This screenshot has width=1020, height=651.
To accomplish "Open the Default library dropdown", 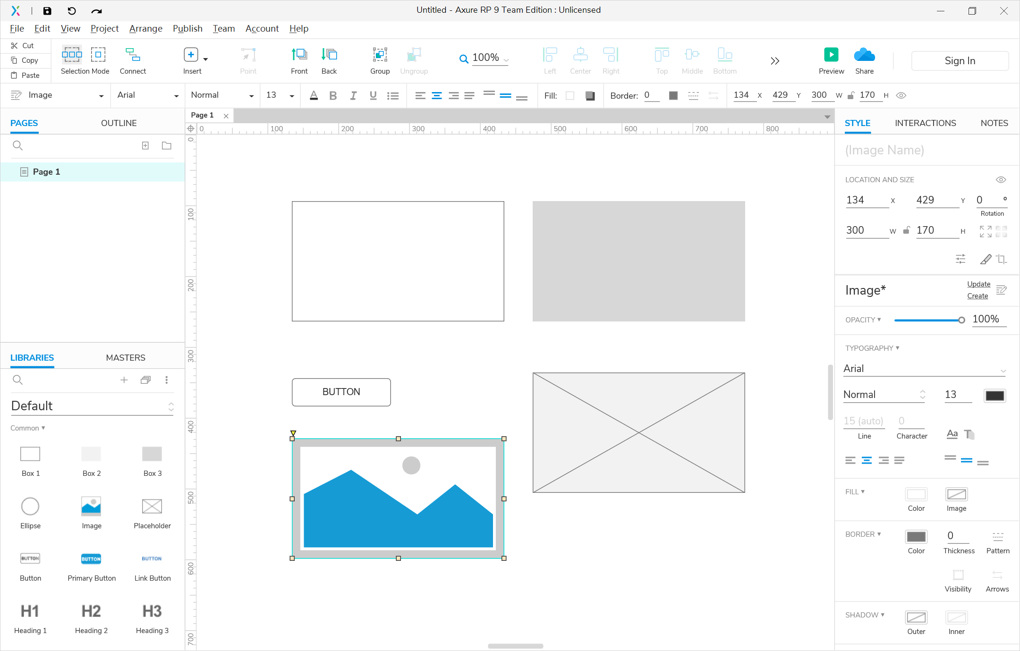I will (x=92, y=406).
